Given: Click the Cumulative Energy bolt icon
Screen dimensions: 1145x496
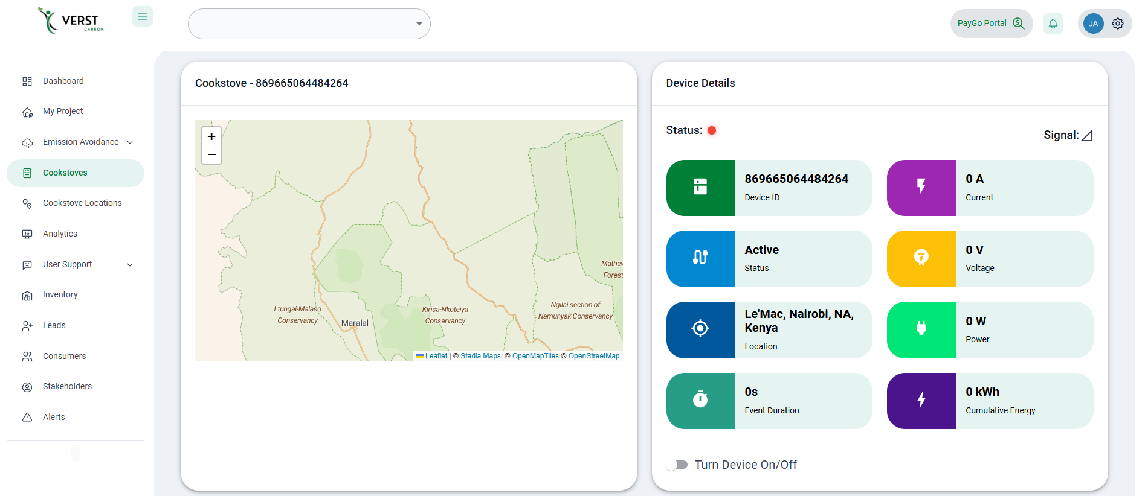Looking at the screenshot, I should click(x=921, y=401).
